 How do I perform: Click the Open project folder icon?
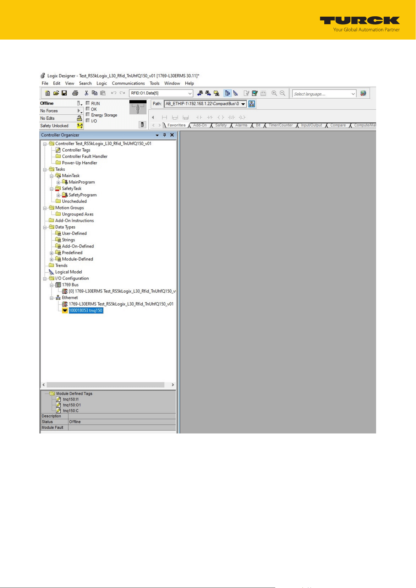pos(56,93)
